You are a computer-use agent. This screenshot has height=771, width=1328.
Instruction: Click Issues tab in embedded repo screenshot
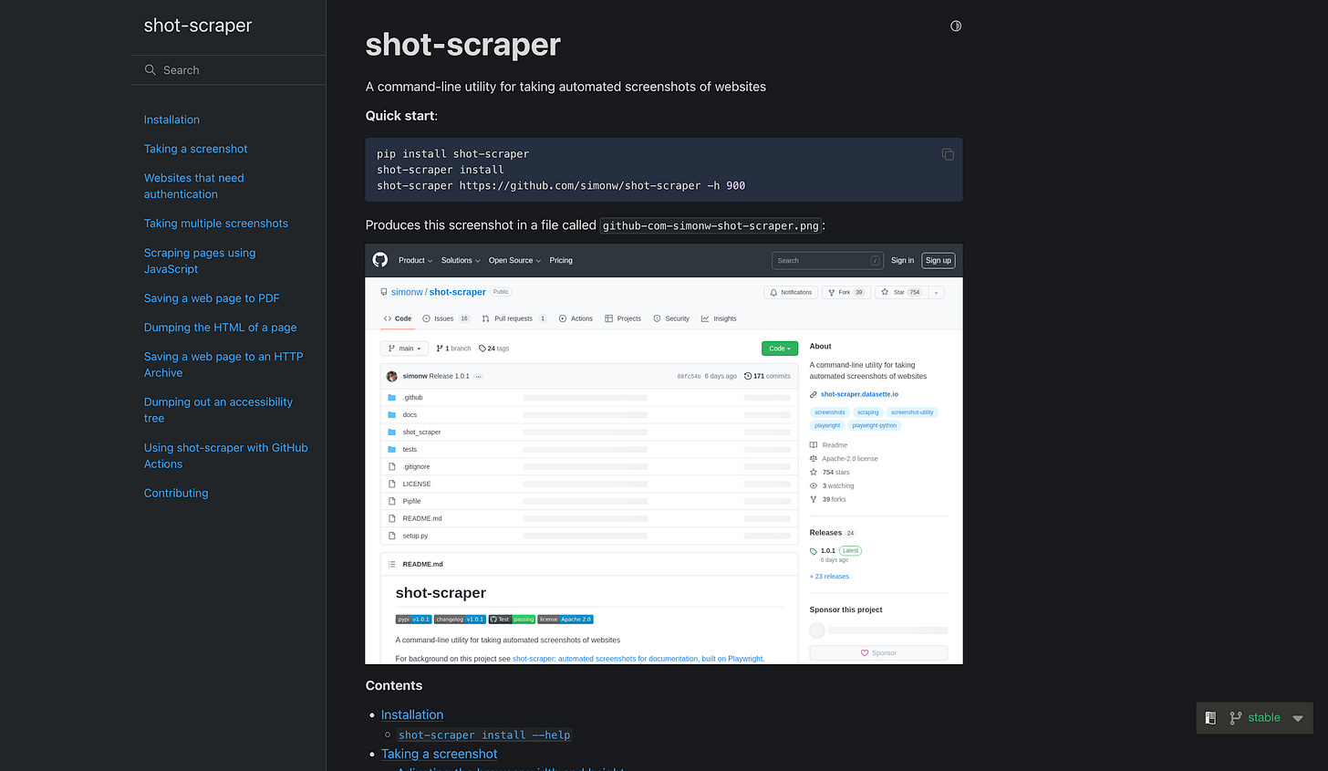coord(446,318)
